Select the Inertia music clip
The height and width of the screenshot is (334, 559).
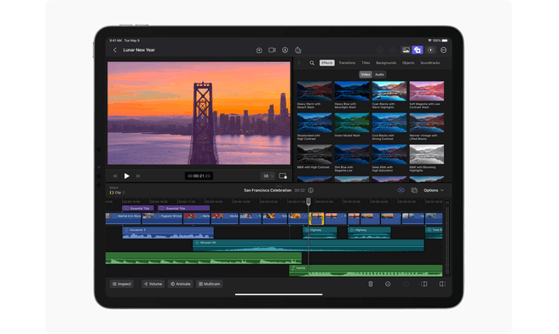tap(366, 271)
